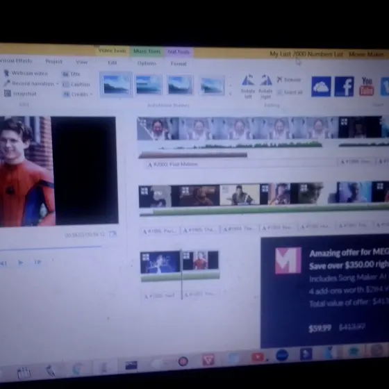Open the YouTube taskbar icon
This screenshot has width=389, height=389.
[258, 357]
